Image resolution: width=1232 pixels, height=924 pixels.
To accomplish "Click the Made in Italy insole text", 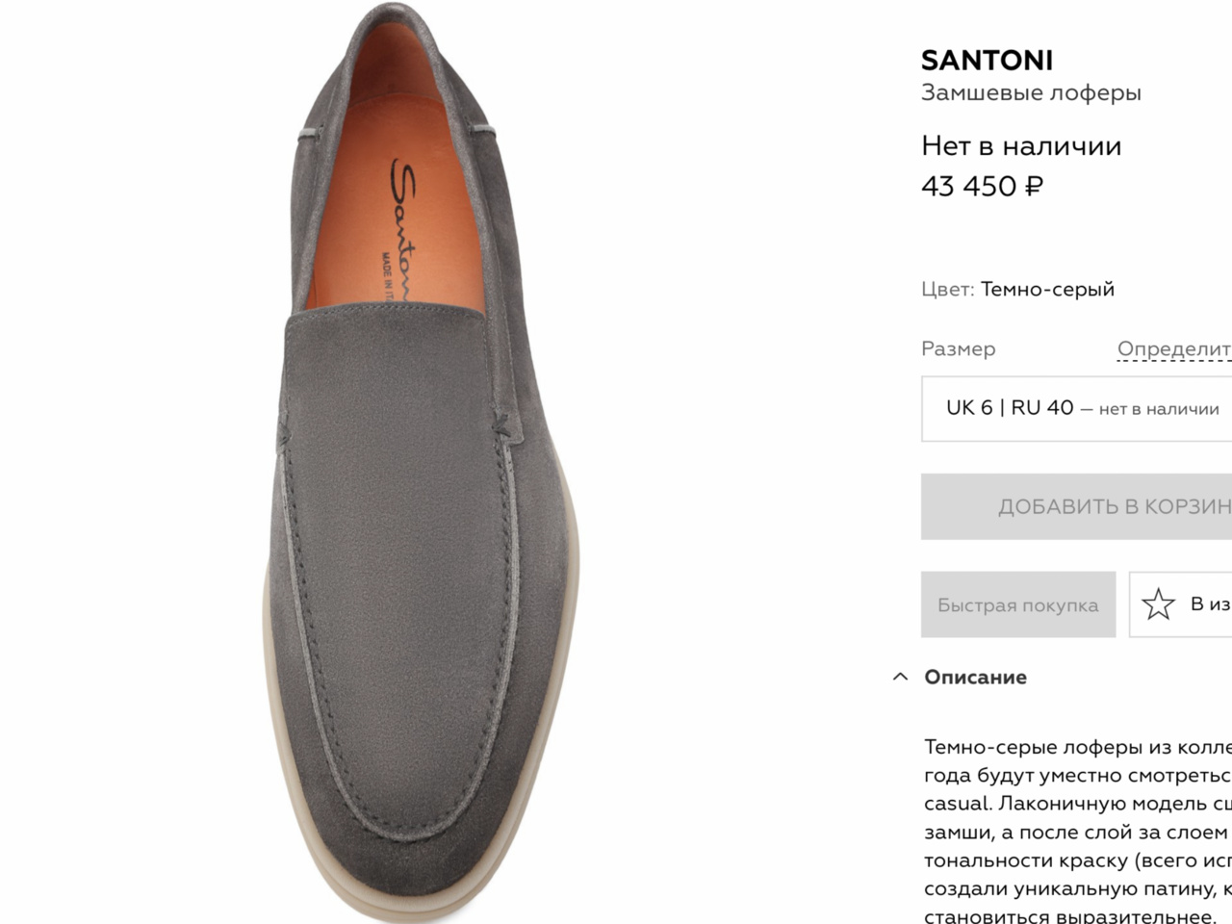I will (387, 276).
